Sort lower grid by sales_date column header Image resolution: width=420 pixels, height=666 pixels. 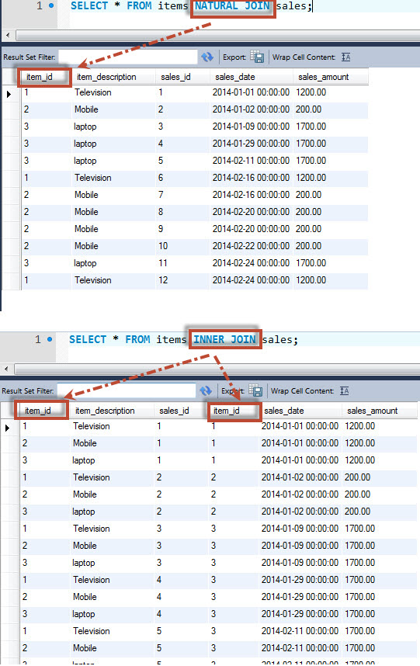tap(283, 411)
